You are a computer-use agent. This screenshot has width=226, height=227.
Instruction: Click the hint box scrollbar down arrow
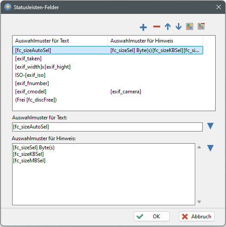[x=199, y=202]
